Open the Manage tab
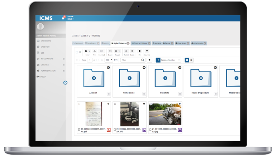Viewport: 276px width, 156px height. point(157,43)
